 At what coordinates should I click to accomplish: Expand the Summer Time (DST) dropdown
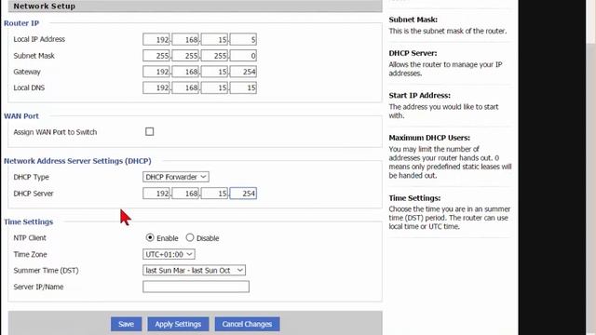tap(194, 270)
